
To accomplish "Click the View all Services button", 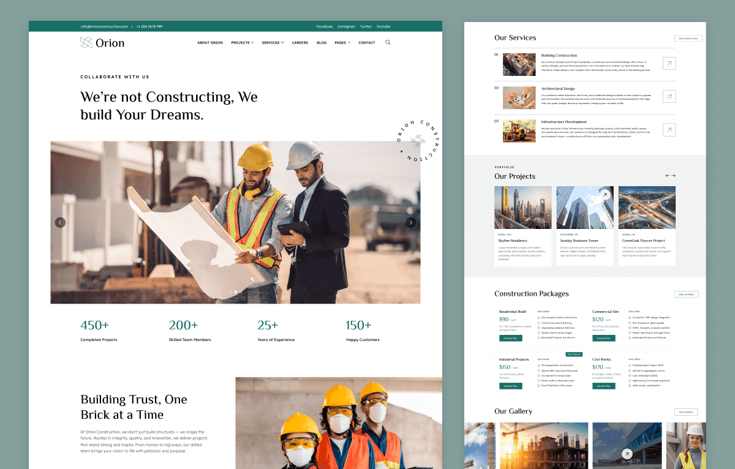I will pyautogui.click(x=688, y=38).
